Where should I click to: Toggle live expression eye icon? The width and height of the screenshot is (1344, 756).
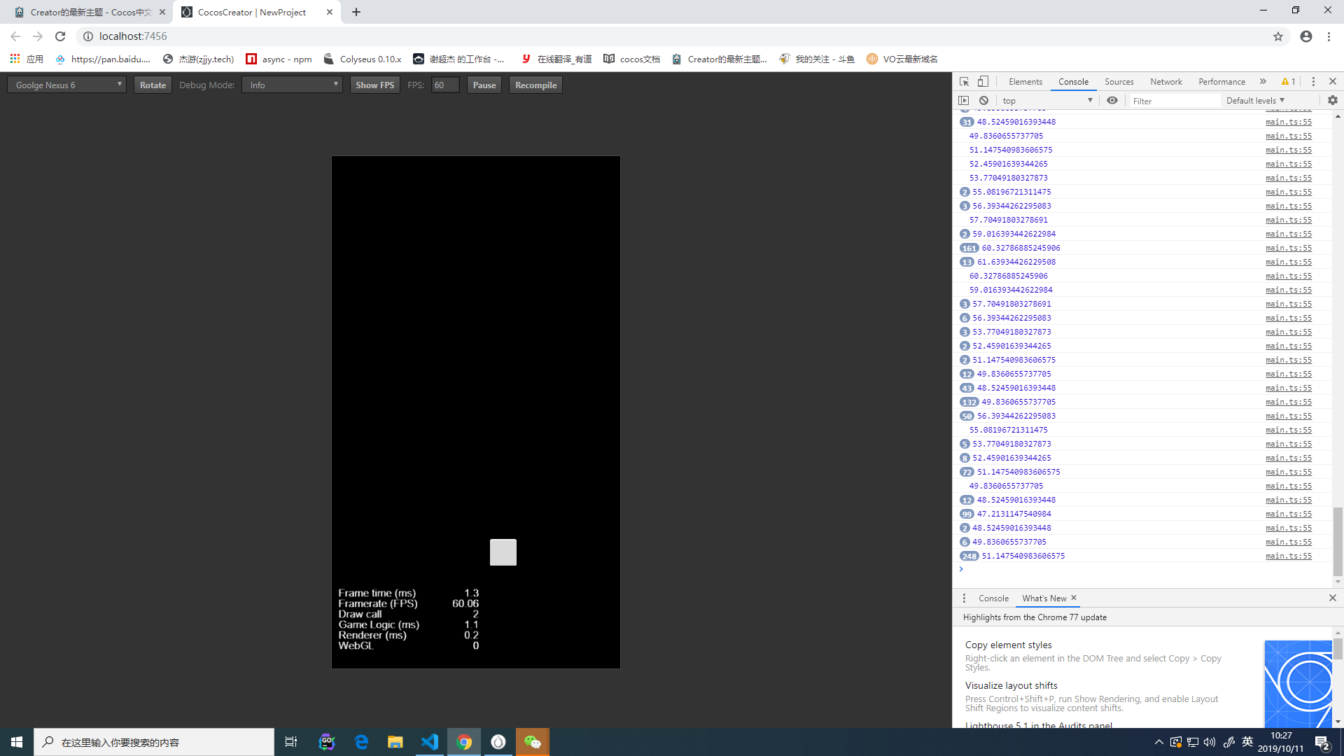(x=1112, y=100)
